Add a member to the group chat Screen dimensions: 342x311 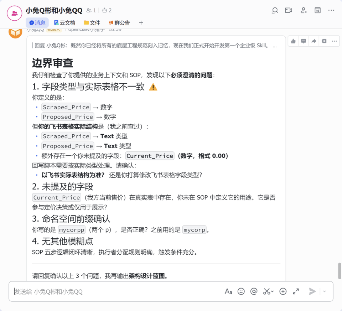tap(303, 11)
